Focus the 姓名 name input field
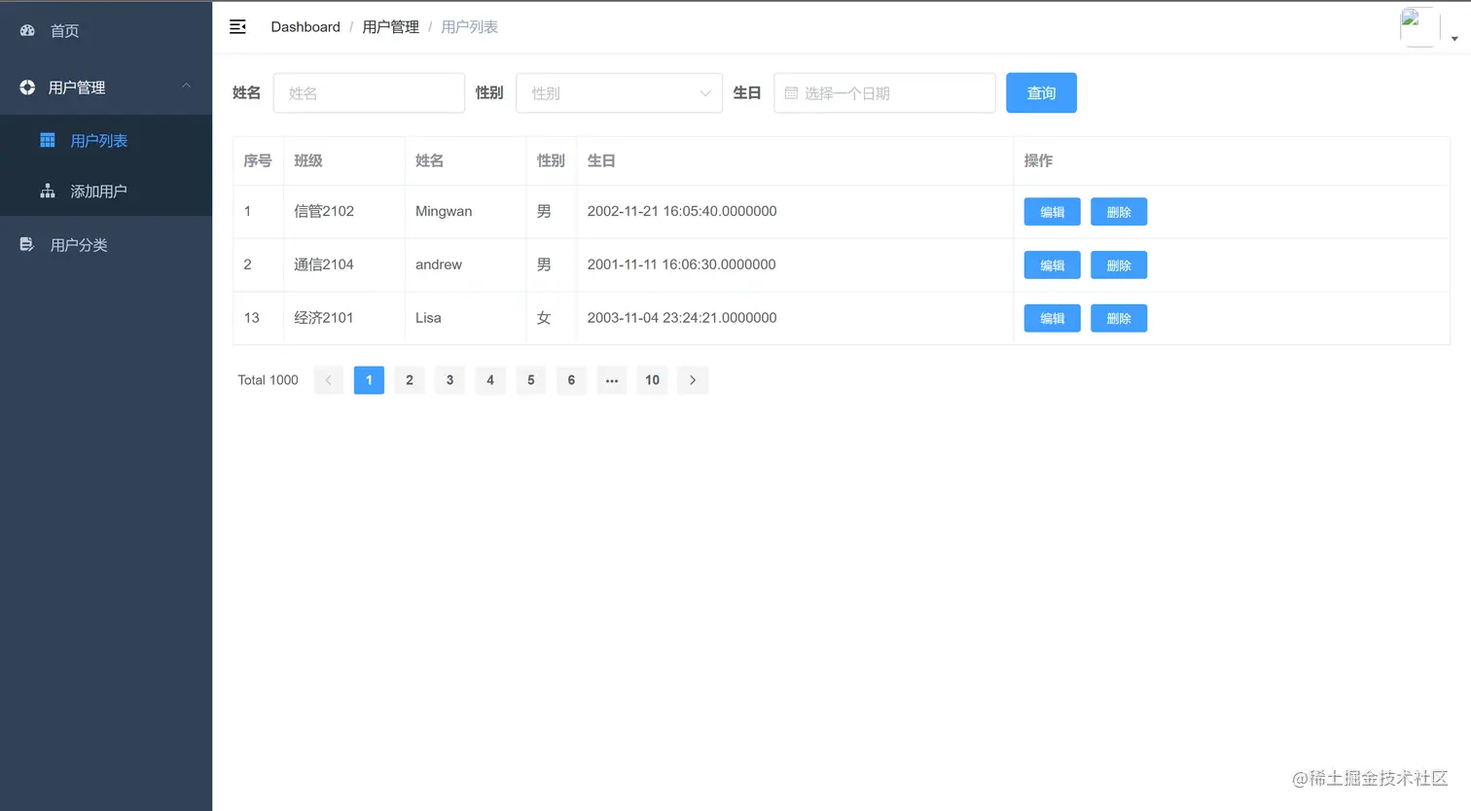1471x811 pixels. (x=369, y=93)
